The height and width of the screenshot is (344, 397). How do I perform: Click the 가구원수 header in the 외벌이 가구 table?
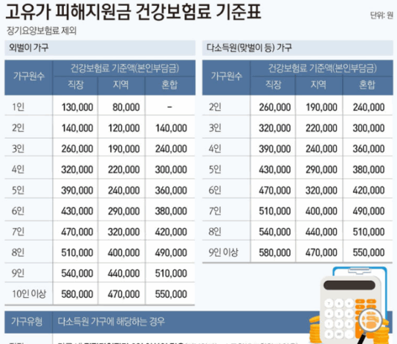[x=29, y=76]
